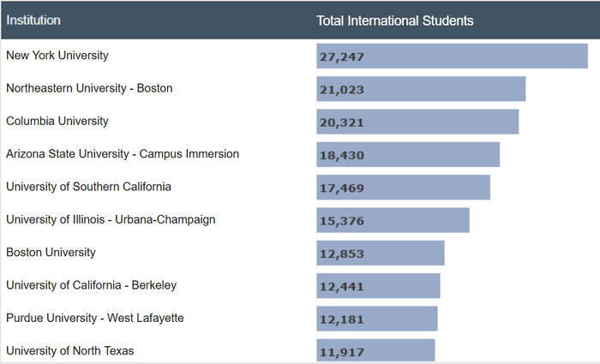Click Arizona State University - Campus Immersion
This screenshot has height=364, width=600.
[123, 154]
